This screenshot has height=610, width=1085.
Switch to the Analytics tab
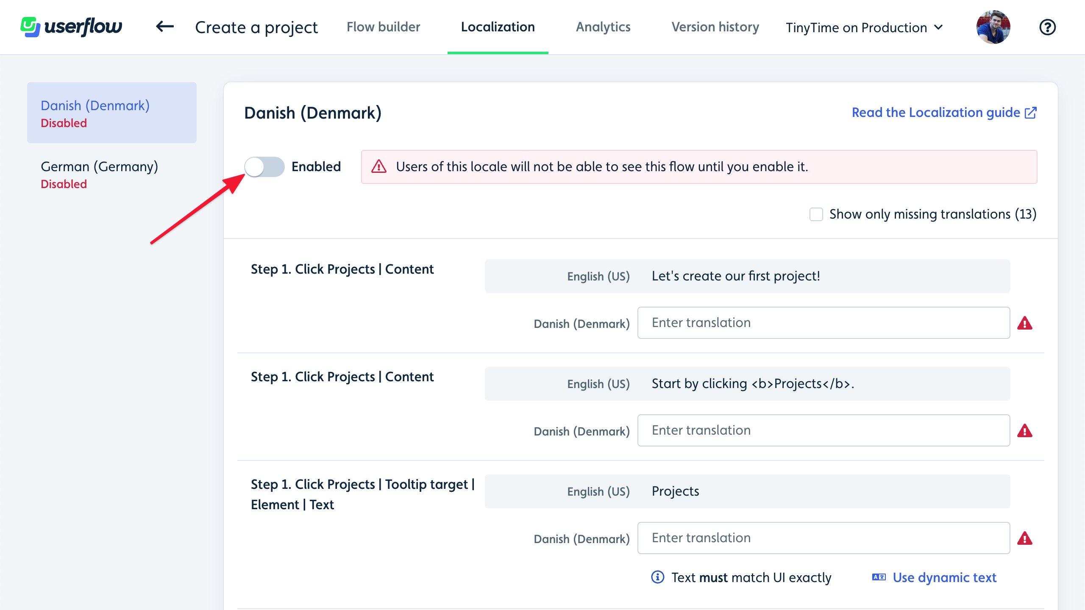pos(603,27)
